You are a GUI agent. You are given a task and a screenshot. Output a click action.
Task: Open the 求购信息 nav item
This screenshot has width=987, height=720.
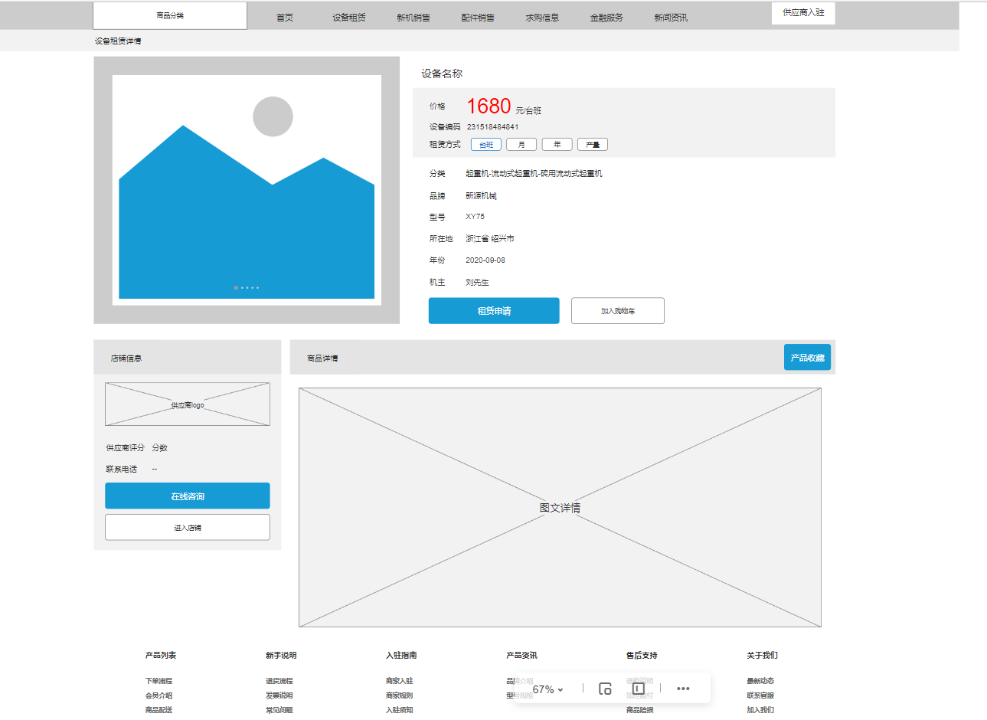(542, 18)
